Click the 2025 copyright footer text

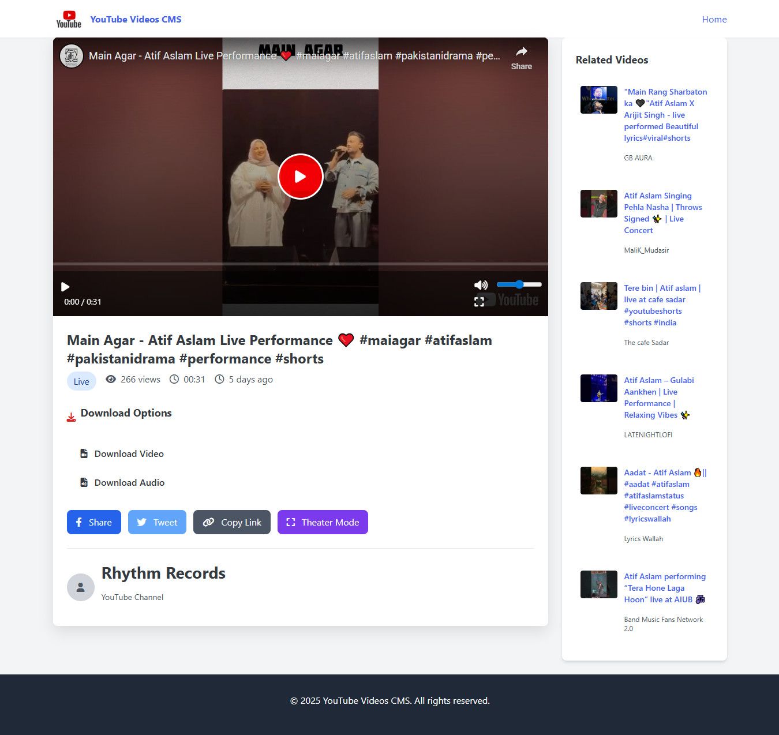(x=389, y=700)
